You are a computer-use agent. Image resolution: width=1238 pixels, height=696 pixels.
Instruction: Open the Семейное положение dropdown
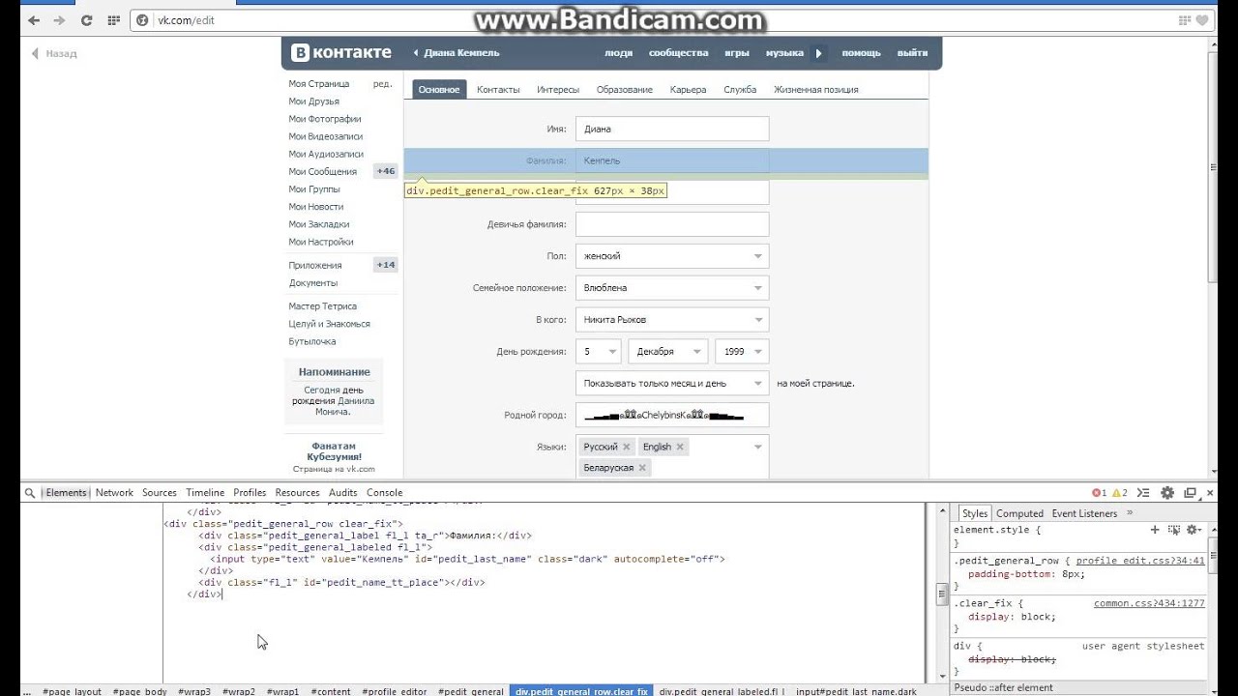coord(672,288)
